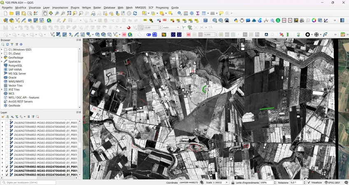349x185 pixels.
Task: Click the Open Project folder icon
Action: pyautogui.click(x=12, y=14)
